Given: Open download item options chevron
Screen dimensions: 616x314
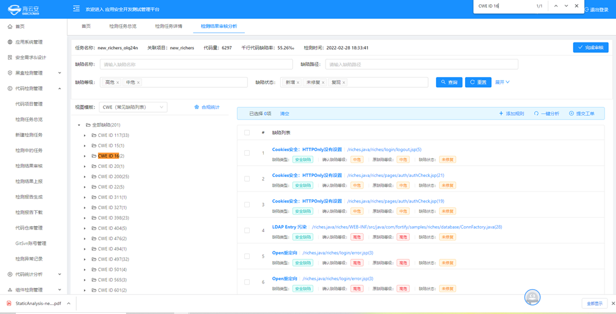Looking at the screenshot, I should point(69,303).
